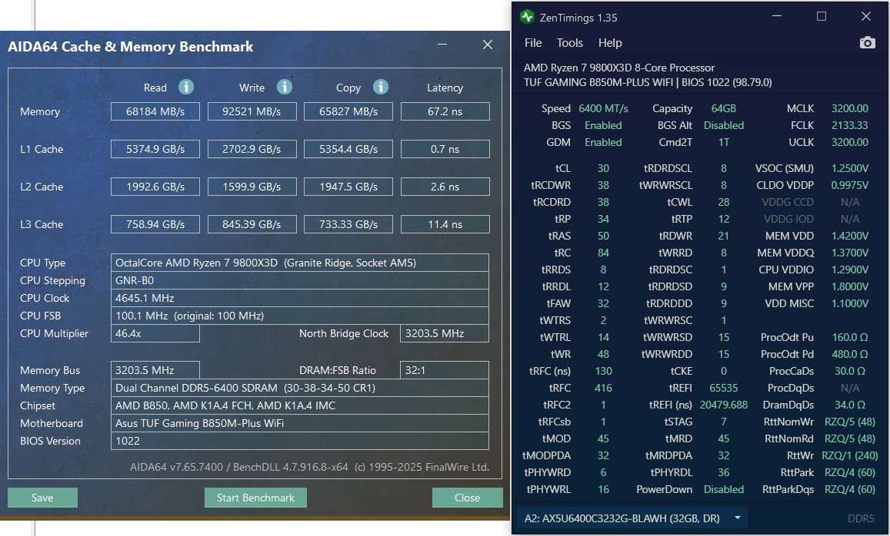Click the Close button in AIDA64
The width and height of the screenshot is (890, 536).
pyautogui.click(x=467, y=498)
